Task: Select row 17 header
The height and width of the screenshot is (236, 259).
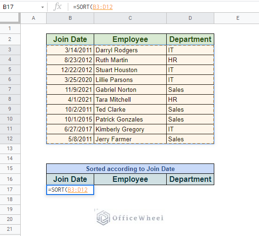Action: click(x=10, y=189)
